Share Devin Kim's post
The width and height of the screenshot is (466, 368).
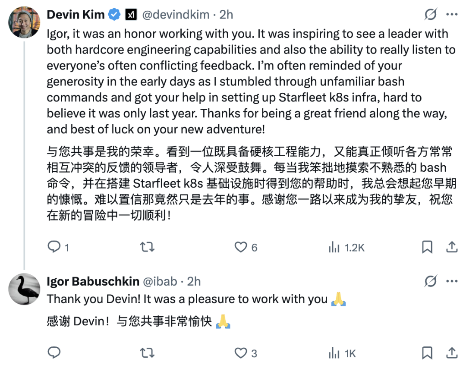tap(452, 247)
